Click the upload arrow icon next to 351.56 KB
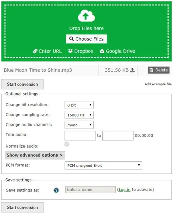 [132, 70]
